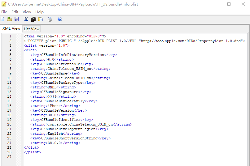Click the CFBundlePackageType key line
Viewport: 250px width, 166px height.
pyautogui.click(x=63, y=83)
